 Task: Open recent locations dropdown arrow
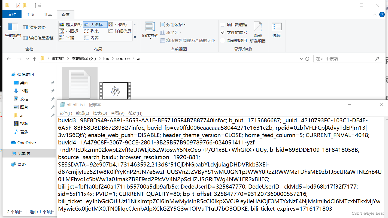[x=28, y=59]
